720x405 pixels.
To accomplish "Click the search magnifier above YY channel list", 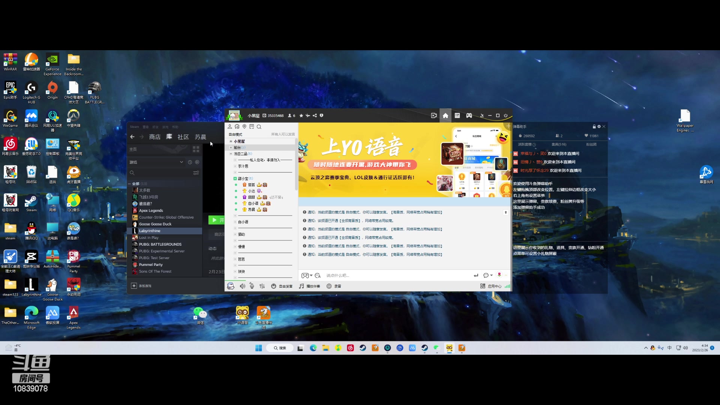I will pyautogui.click(x=259, y=127).
